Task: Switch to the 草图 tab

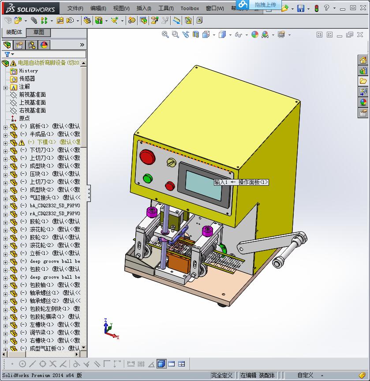Action: tap(38, 33)
